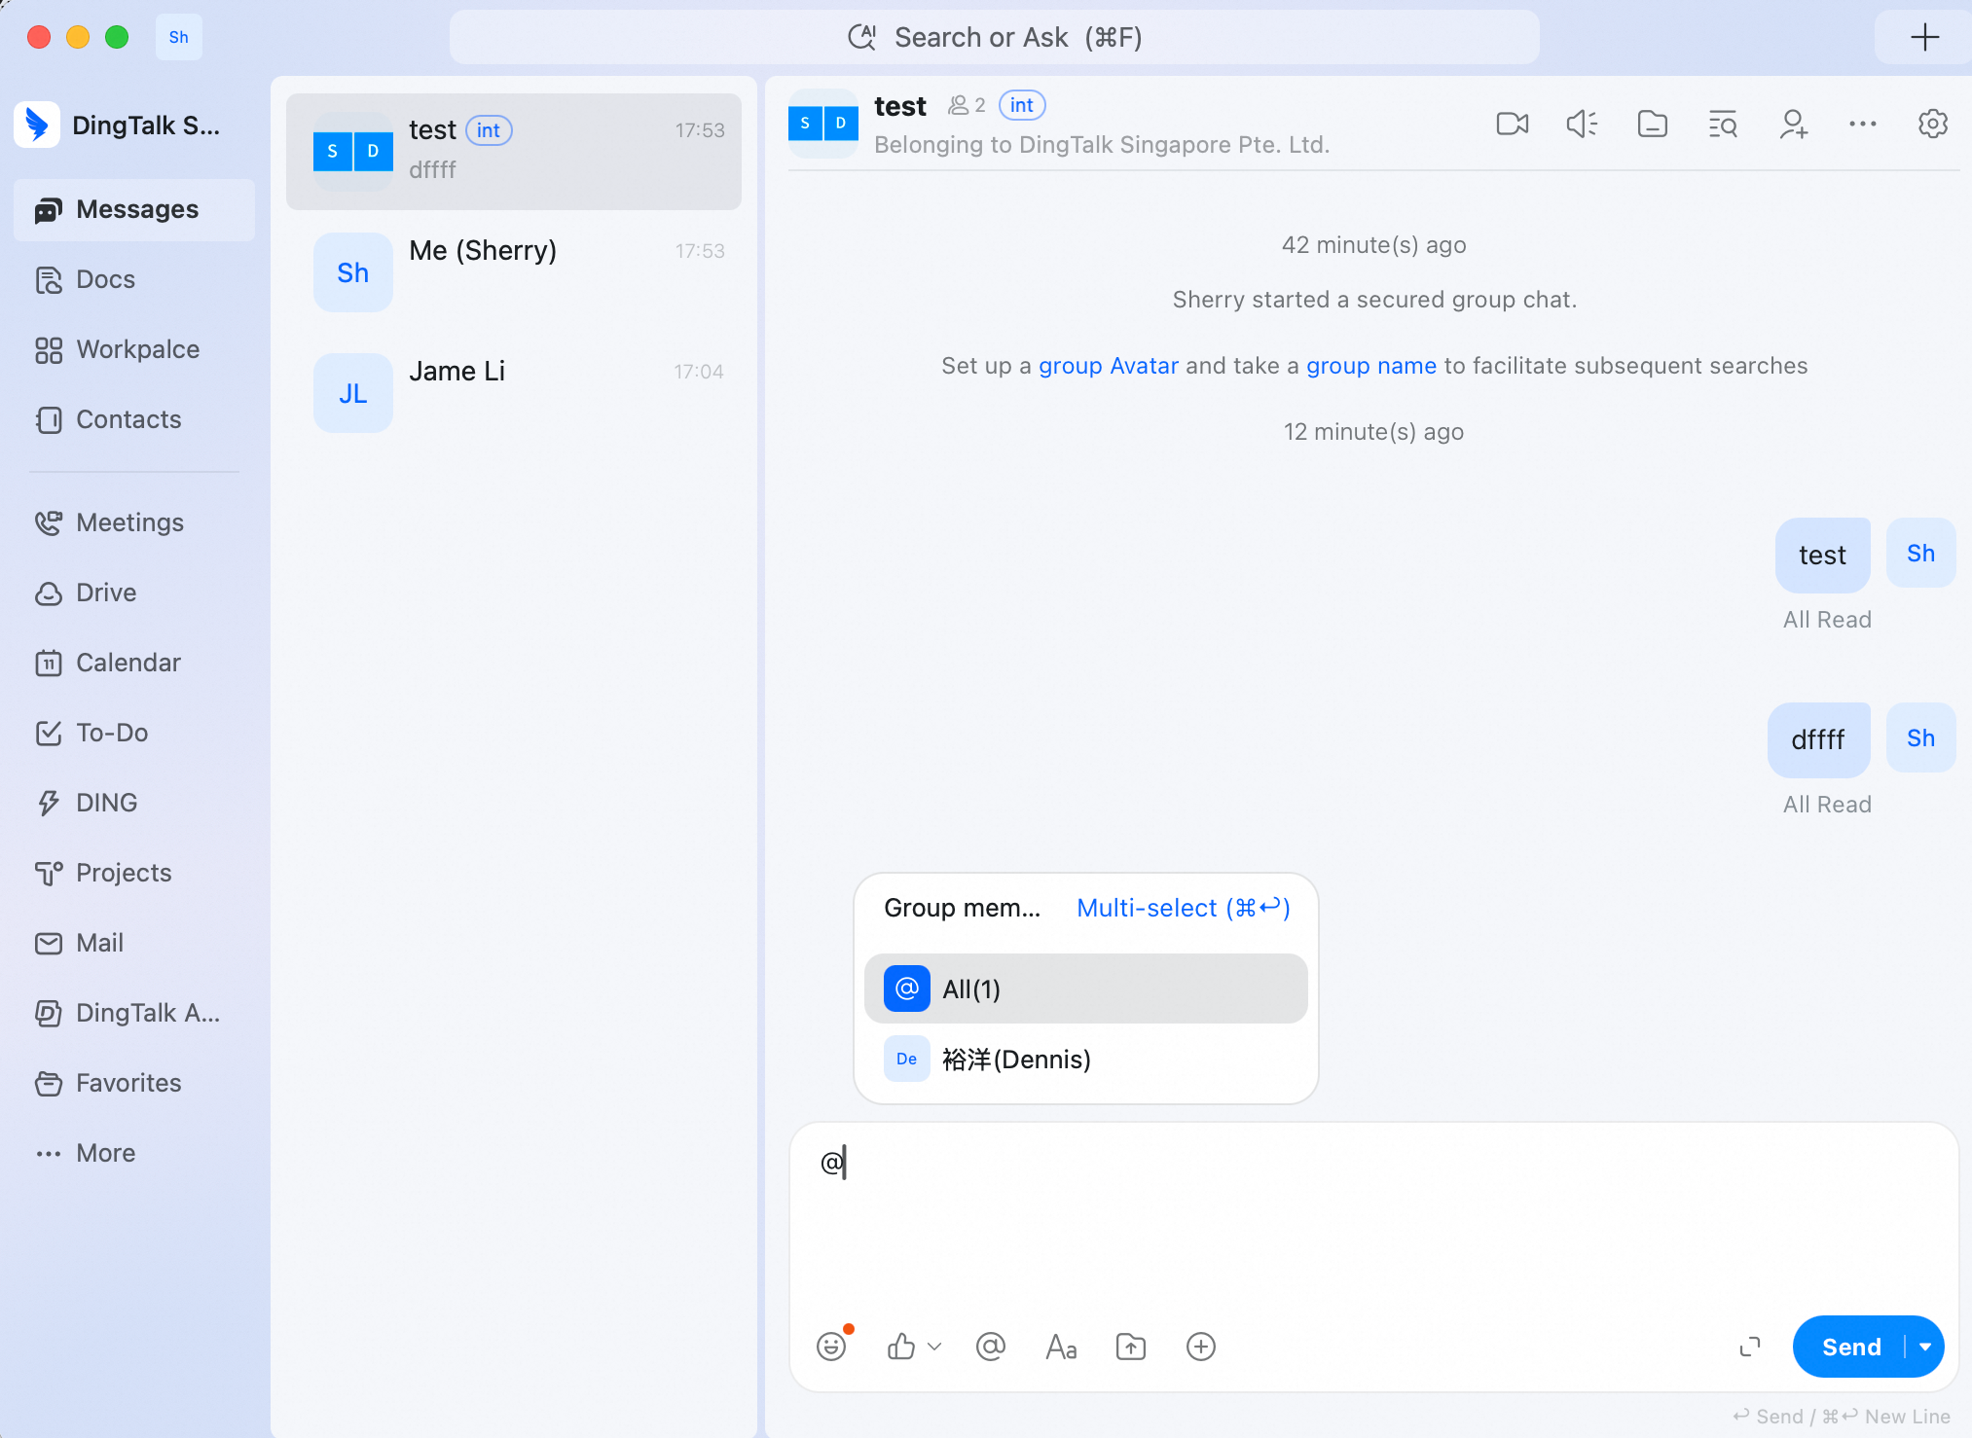Open DING in the sidebar
Viewport: 1972px width, 1438px height.
pos(134,803)
